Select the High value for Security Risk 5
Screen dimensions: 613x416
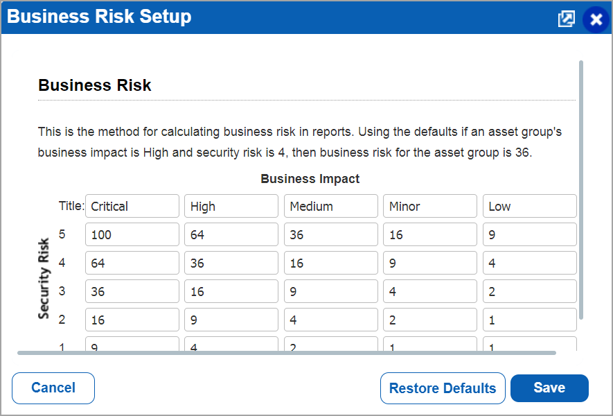(231, 234)
